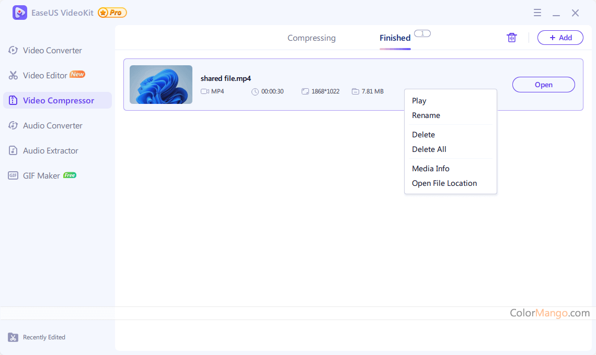Click the GIF Maker sidebar icon

tap(13, 175)
